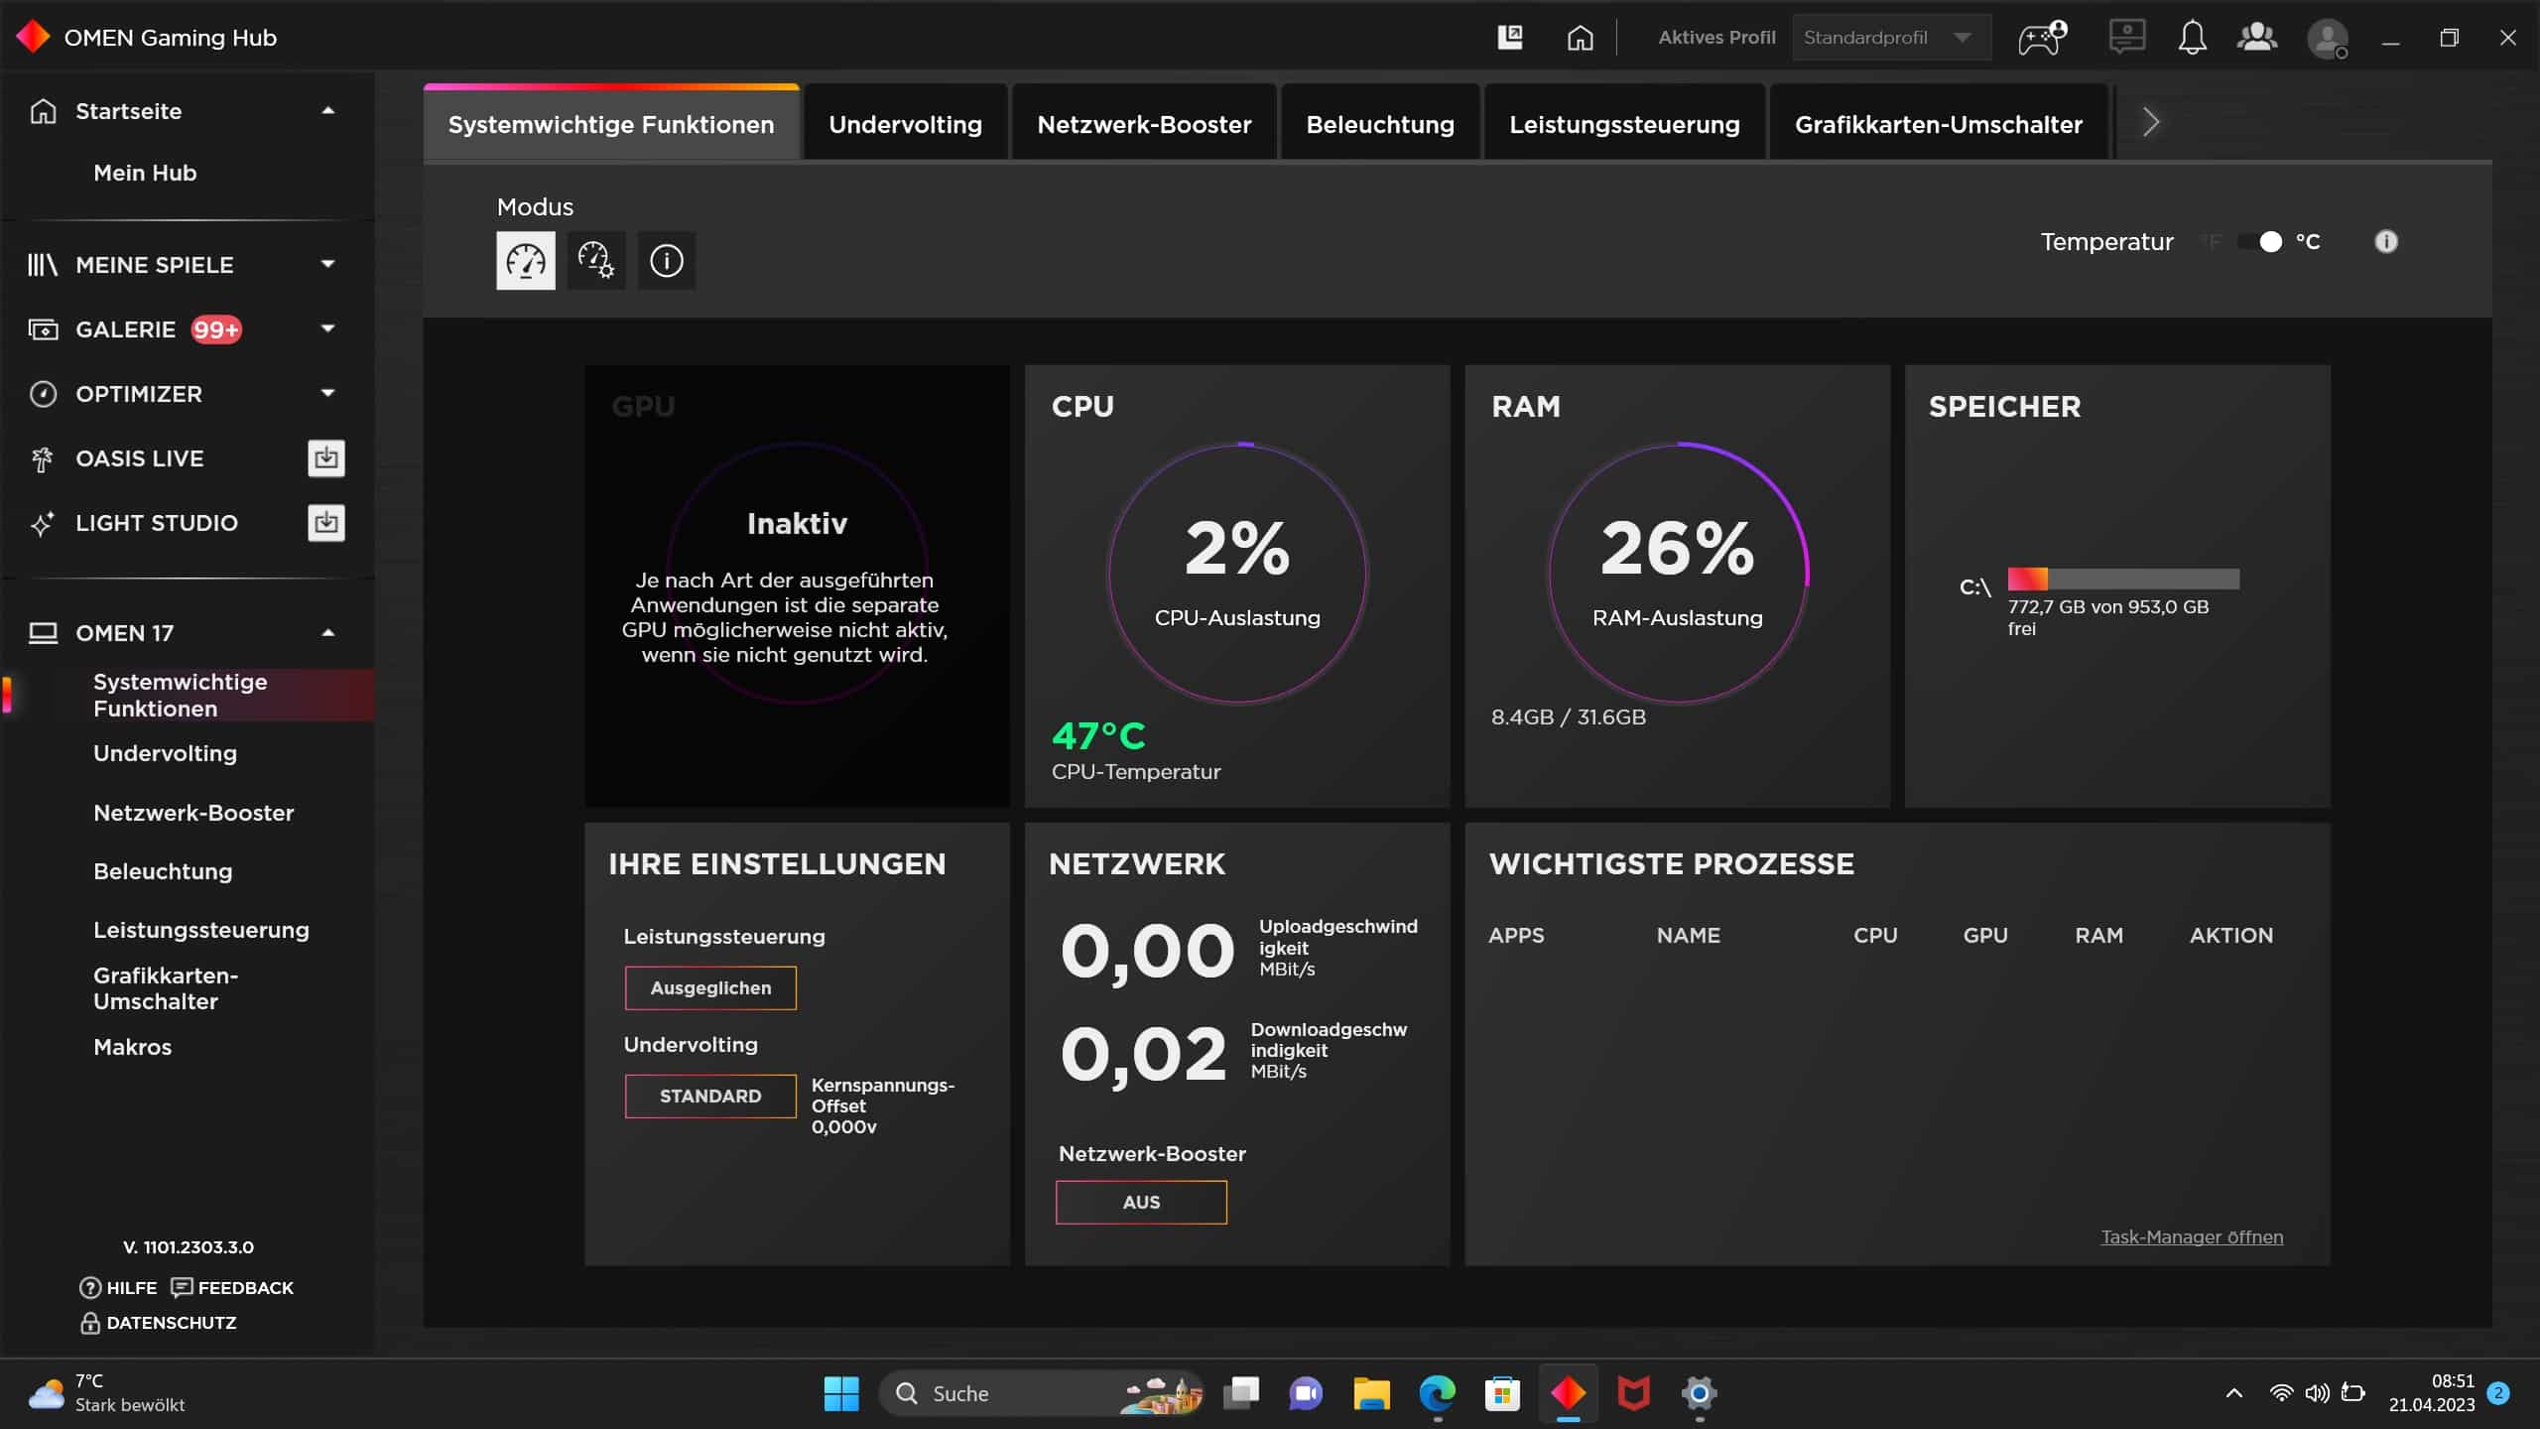Click the Task-Manager öffnen link
This screenshot has height=1429, width=2540.
pos(2191,1236)
